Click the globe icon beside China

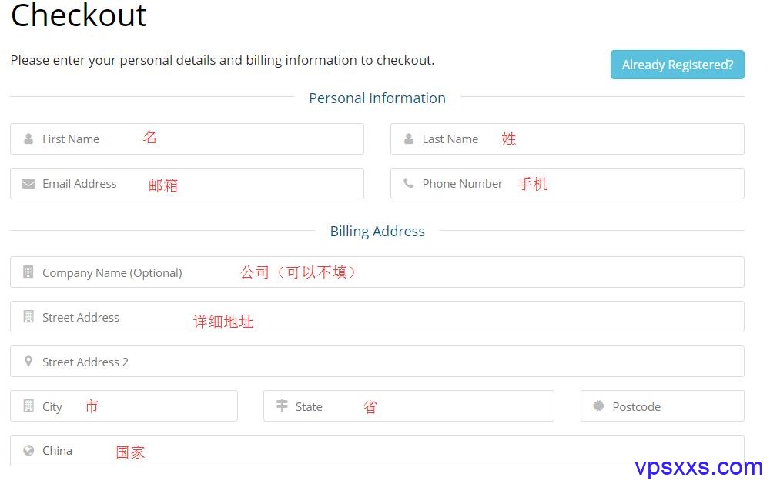pyautogui.click(x=28, y=450)
